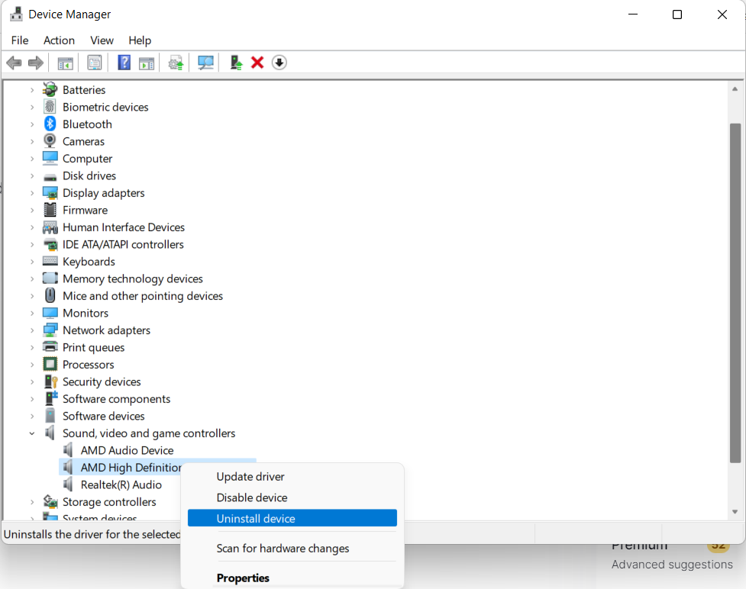Click the scrollbar up arrow
The width and height of the screenshot is (746, 589).
pos(735,89)
